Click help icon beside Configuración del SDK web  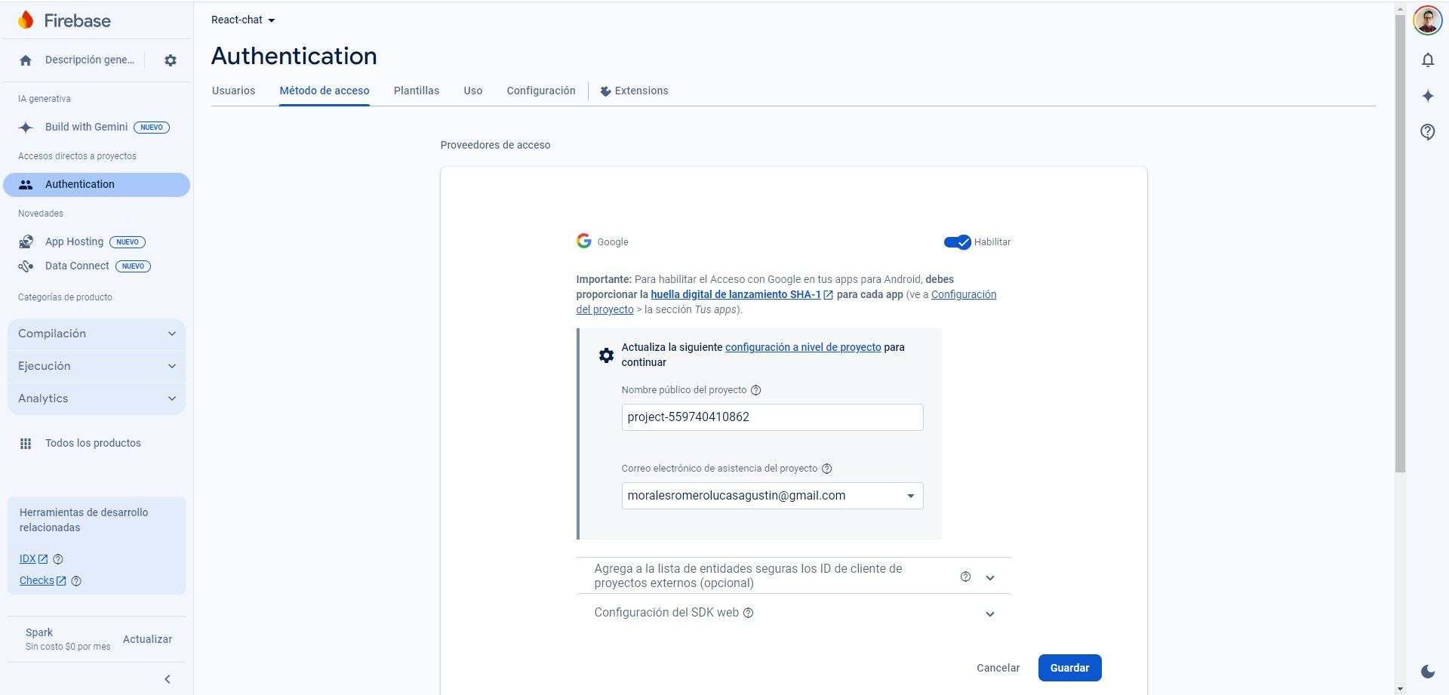(748, 613)
